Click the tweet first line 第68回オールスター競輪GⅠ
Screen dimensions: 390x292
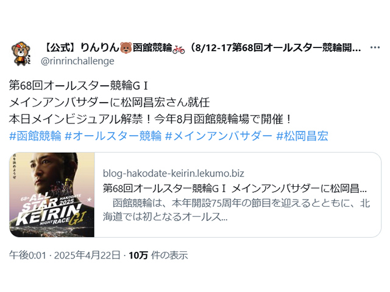(x=79, y=86)
